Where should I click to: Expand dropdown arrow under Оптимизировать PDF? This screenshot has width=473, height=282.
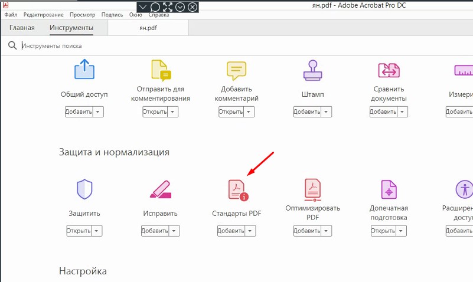pos(327,231)
